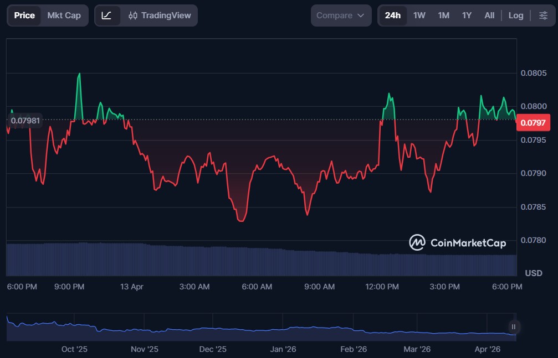
Task: Select the 24h time range
Action: (392, 15)
